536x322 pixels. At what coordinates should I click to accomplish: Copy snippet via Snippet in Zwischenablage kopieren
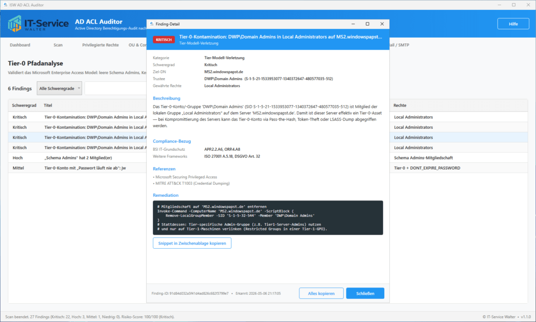(192, 243)
